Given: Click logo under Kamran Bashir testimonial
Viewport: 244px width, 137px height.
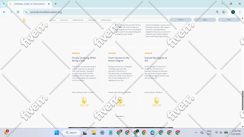Looking at the screenshot, I should pos(156,102).
